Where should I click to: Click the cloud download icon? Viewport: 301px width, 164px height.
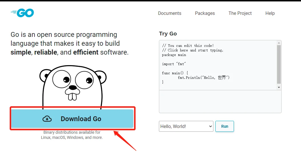[x=47, y=119]
